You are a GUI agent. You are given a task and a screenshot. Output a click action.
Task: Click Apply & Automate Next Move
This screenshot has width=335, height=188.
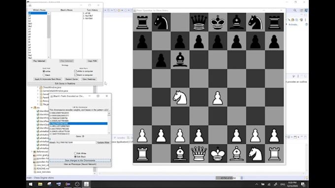48,79
